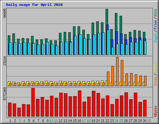
Task: Select the shortest red KBytes bar for day 3
Action: pyautogui.click(x=19, y=112)
